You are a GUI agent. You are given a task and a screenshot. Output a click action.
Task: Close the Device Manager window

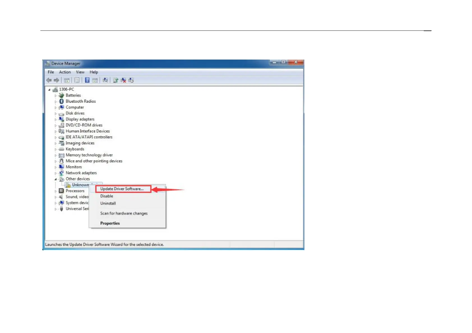pos(295,62)
